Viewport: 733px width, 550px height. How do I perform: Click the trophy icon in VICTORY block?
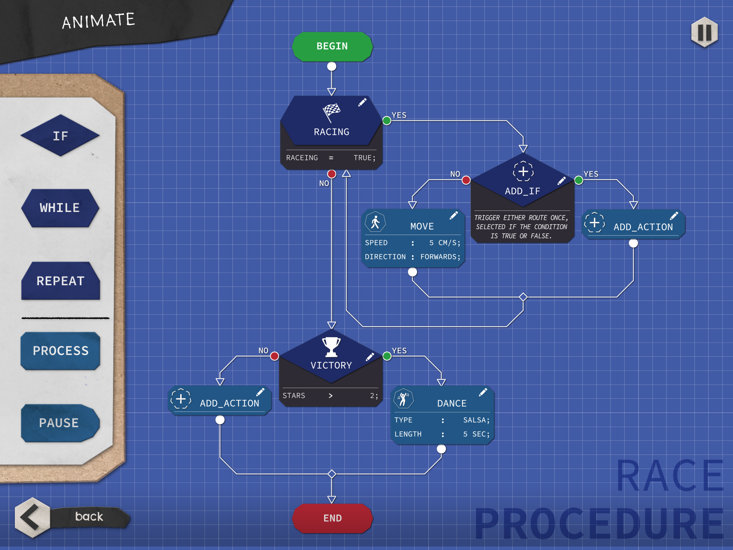coord(331,347)
